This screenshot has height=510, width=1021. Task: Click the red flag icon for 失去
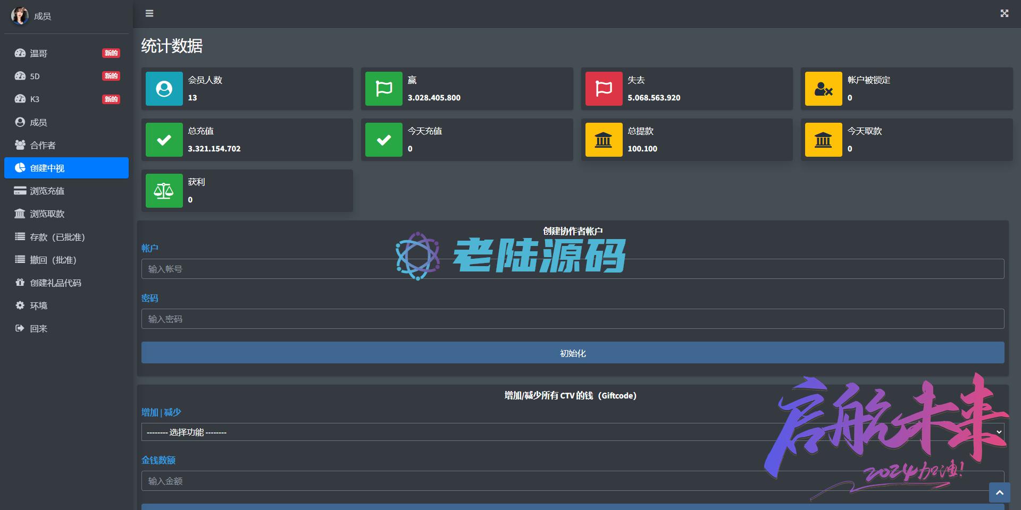(x=604, y=89)
